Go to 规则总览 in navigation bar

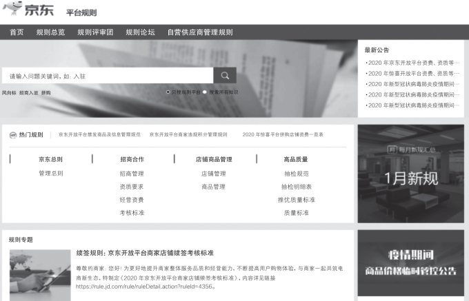pyautogui.click(x=50, y=32)
